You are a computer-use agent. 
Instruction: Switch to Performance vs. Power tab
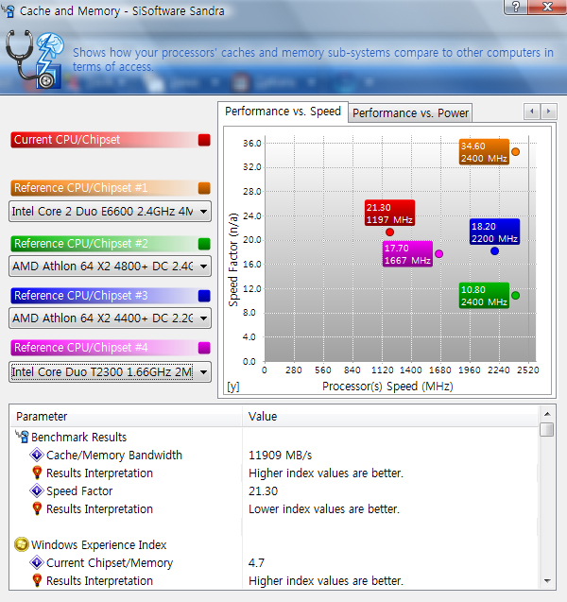(x=410, y=113)
